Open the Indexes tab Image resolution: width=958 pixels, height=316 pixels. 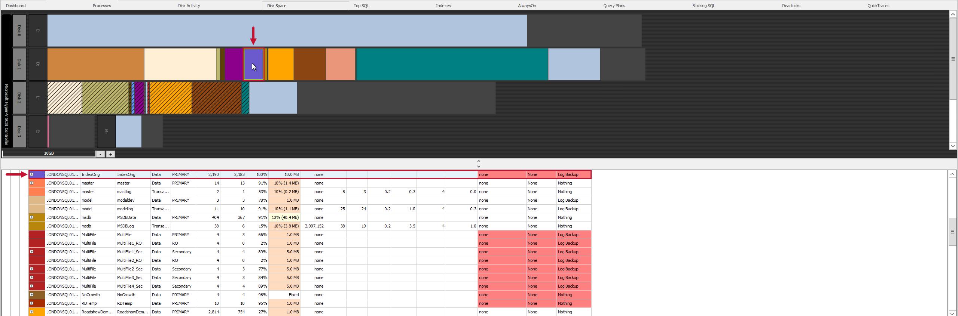(443, 6)
